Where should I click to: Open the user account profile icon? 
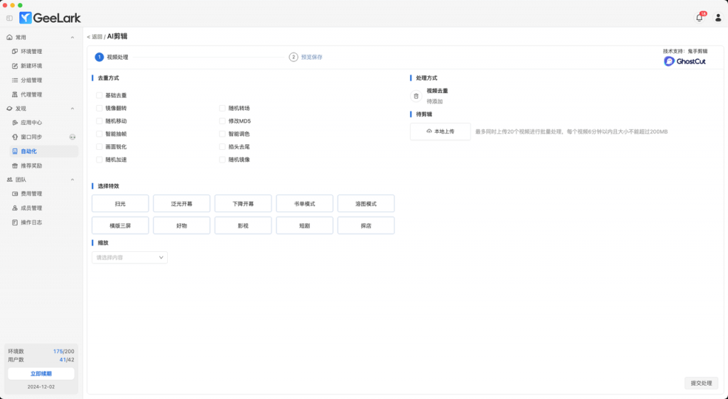tap(717, 18)
